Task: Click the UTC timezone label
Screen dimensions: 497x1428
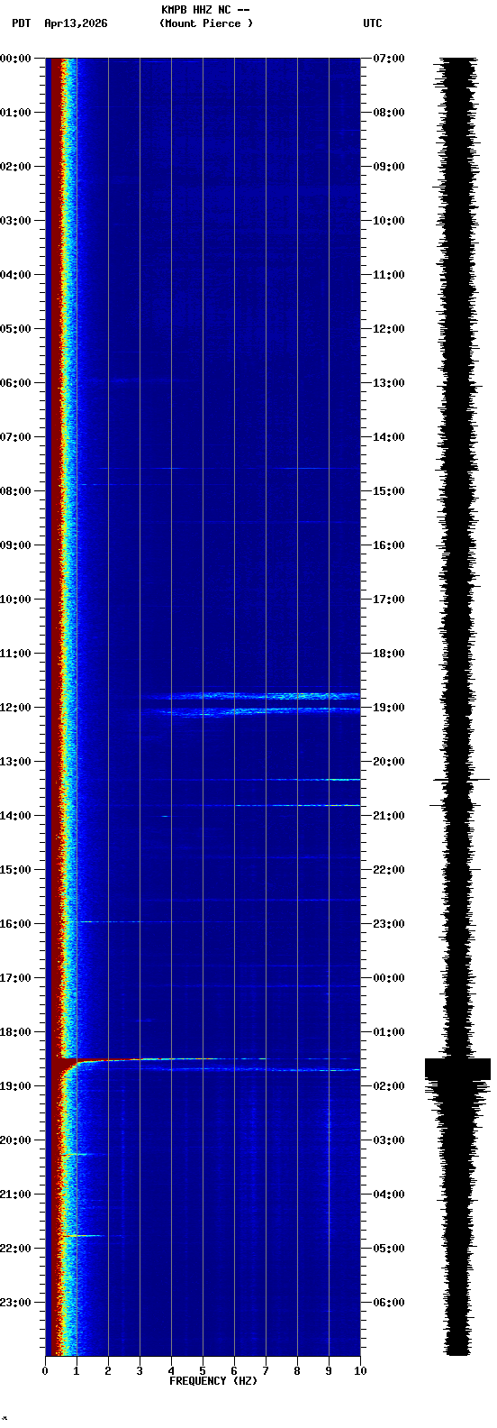Action: (x=373, y=23)
